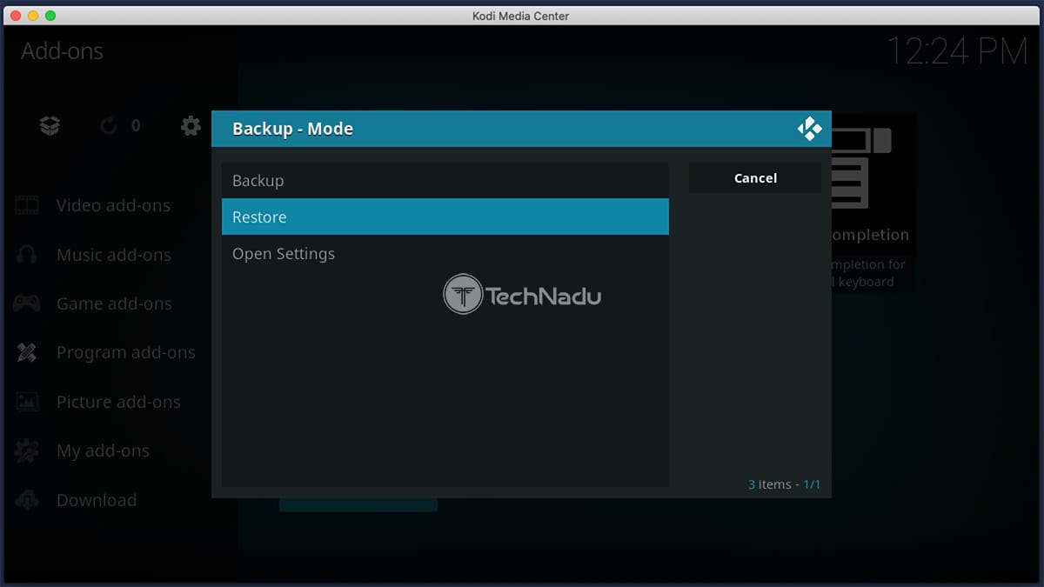Image resolution: width=1044 pixels, height=587 pixels.
Task: Minimize Kodi window with yellow button
Action: tap(33, 16)
